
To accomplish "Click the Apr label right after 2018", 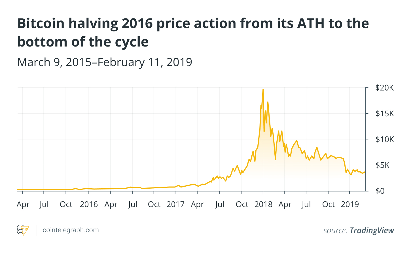I will coord(285,204).
